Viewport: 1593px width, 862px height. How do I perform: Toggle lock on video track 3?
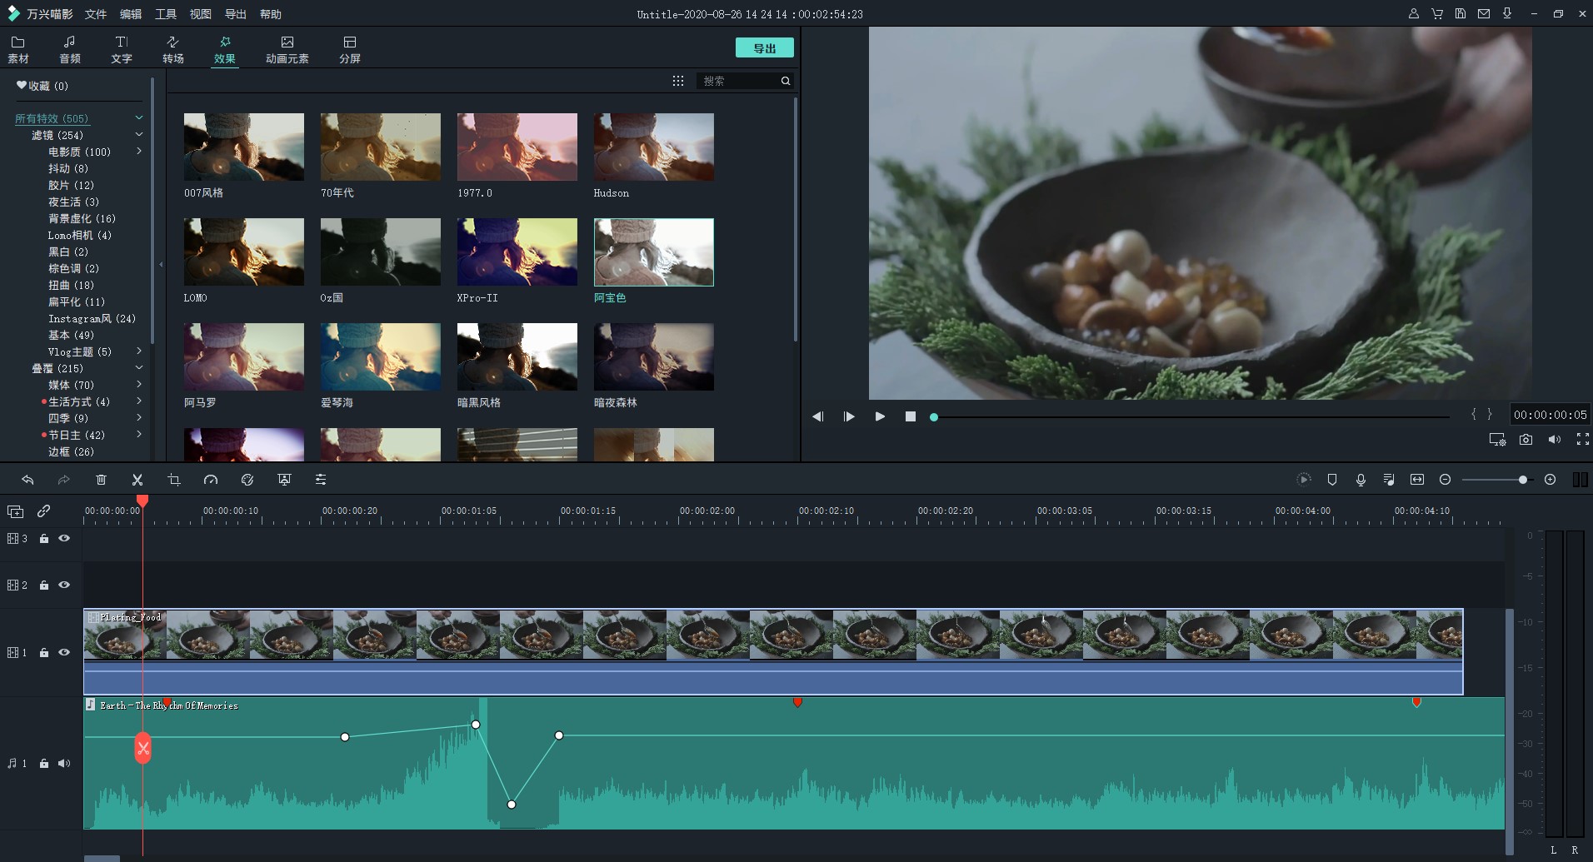click(x=44, y=539)
